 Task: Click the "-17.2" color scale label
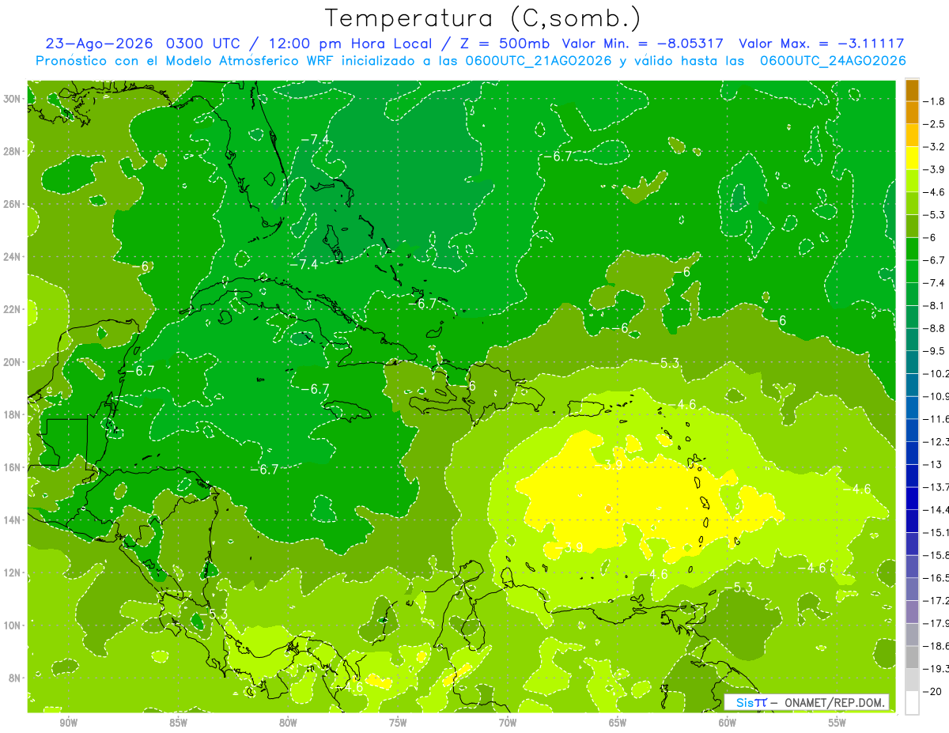click(x=936, y=601)
